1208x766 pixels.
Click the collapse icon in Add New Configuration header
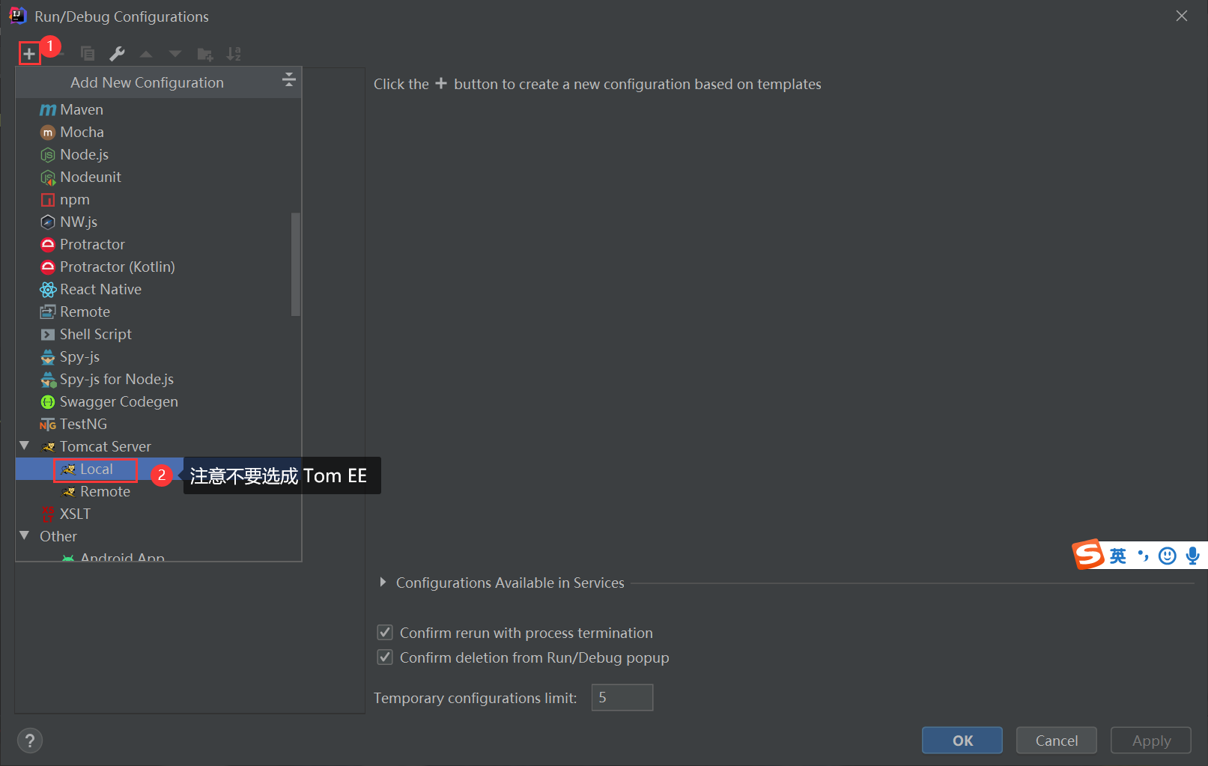pos(289,79)
